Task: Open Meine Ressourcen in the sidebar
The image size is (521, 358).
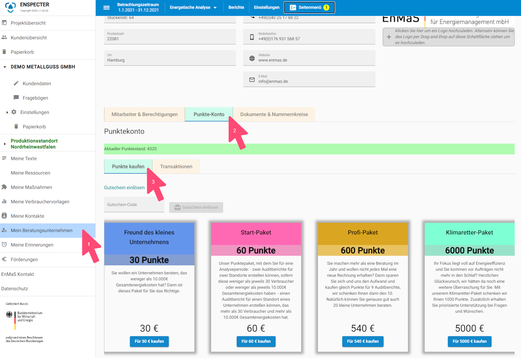Action: tap(31, 173)
